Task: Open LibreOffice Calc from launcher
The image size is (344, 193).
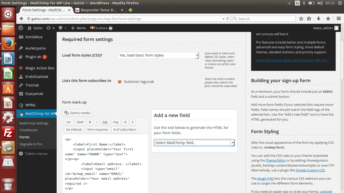Action: click(8, 73)
